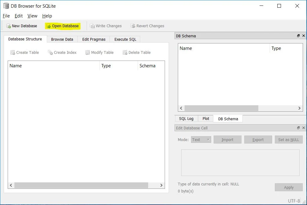Click the DB Schema right scroll arrow
Screen dimensions: 307x205
pyautogui.click(x=299, y=108)
